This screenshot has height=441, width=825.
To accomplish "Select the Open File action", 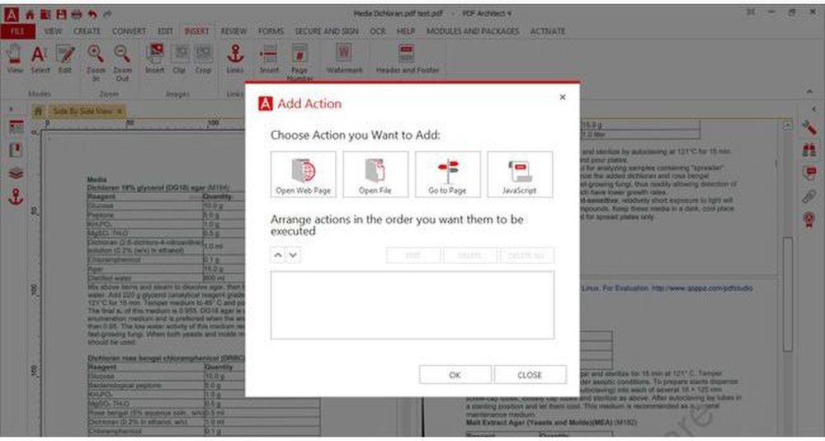I will 375,174.
